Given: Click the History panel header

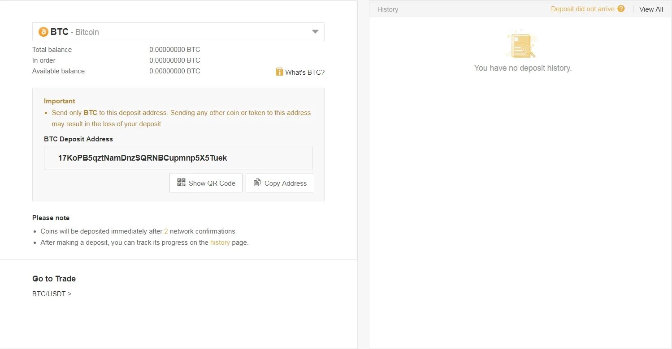Looking at the screenshot, I should pyautogui.click(x=388, y=9).
